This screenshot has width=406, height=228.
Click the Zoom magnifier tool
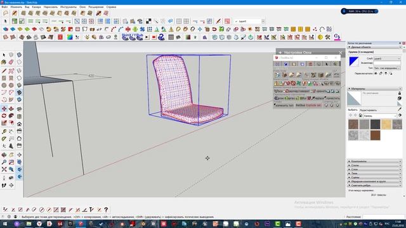click(x=4, y=162)
